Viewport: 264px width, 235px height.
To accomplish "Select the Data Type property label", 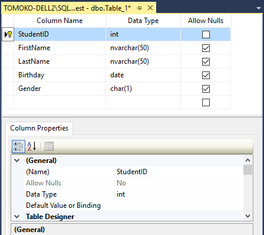I will click(41, 194).
